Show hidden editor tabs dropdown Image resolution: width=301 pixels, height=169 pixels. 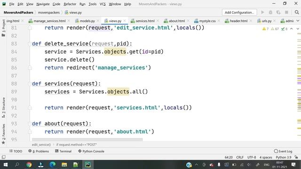click(298, 21)
